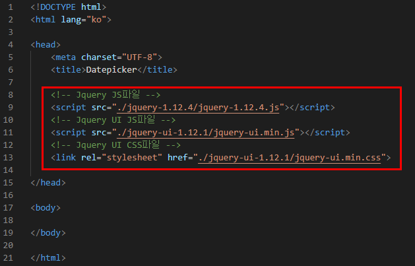Click the charset value "UTF-8"
The height and width of the screenshot is (266, 415).
[x=139, y=57]
